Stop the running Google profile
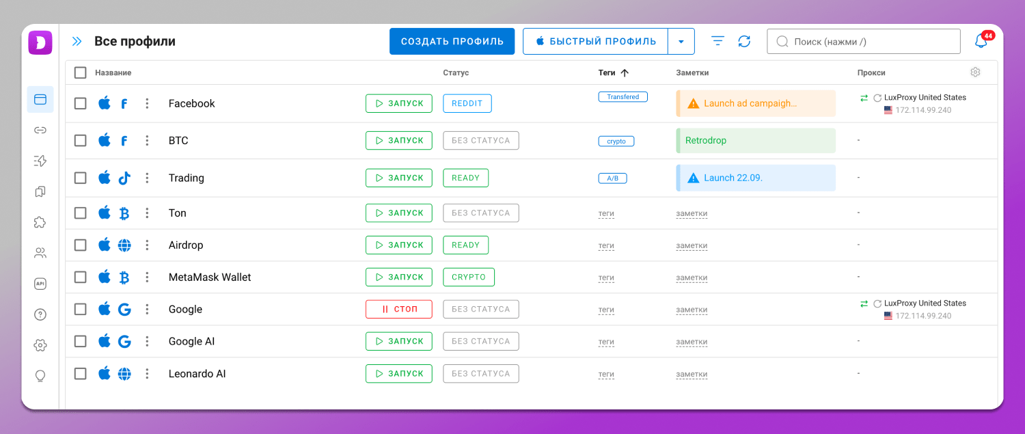 [399, 309]
